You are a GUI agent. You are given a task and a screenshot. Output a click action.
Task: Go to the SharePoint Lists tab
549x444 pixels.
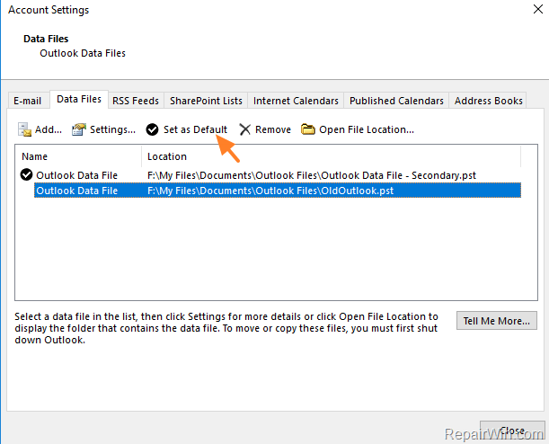[x=207, y=101]
